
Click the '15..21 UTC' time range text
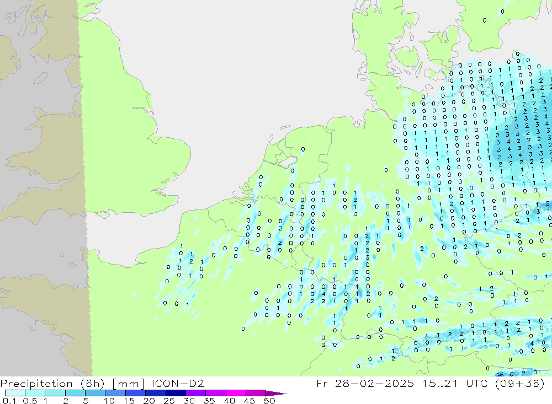[457, 383]
